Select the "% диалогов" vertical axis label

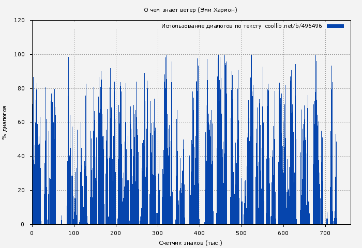pos(5,122)
